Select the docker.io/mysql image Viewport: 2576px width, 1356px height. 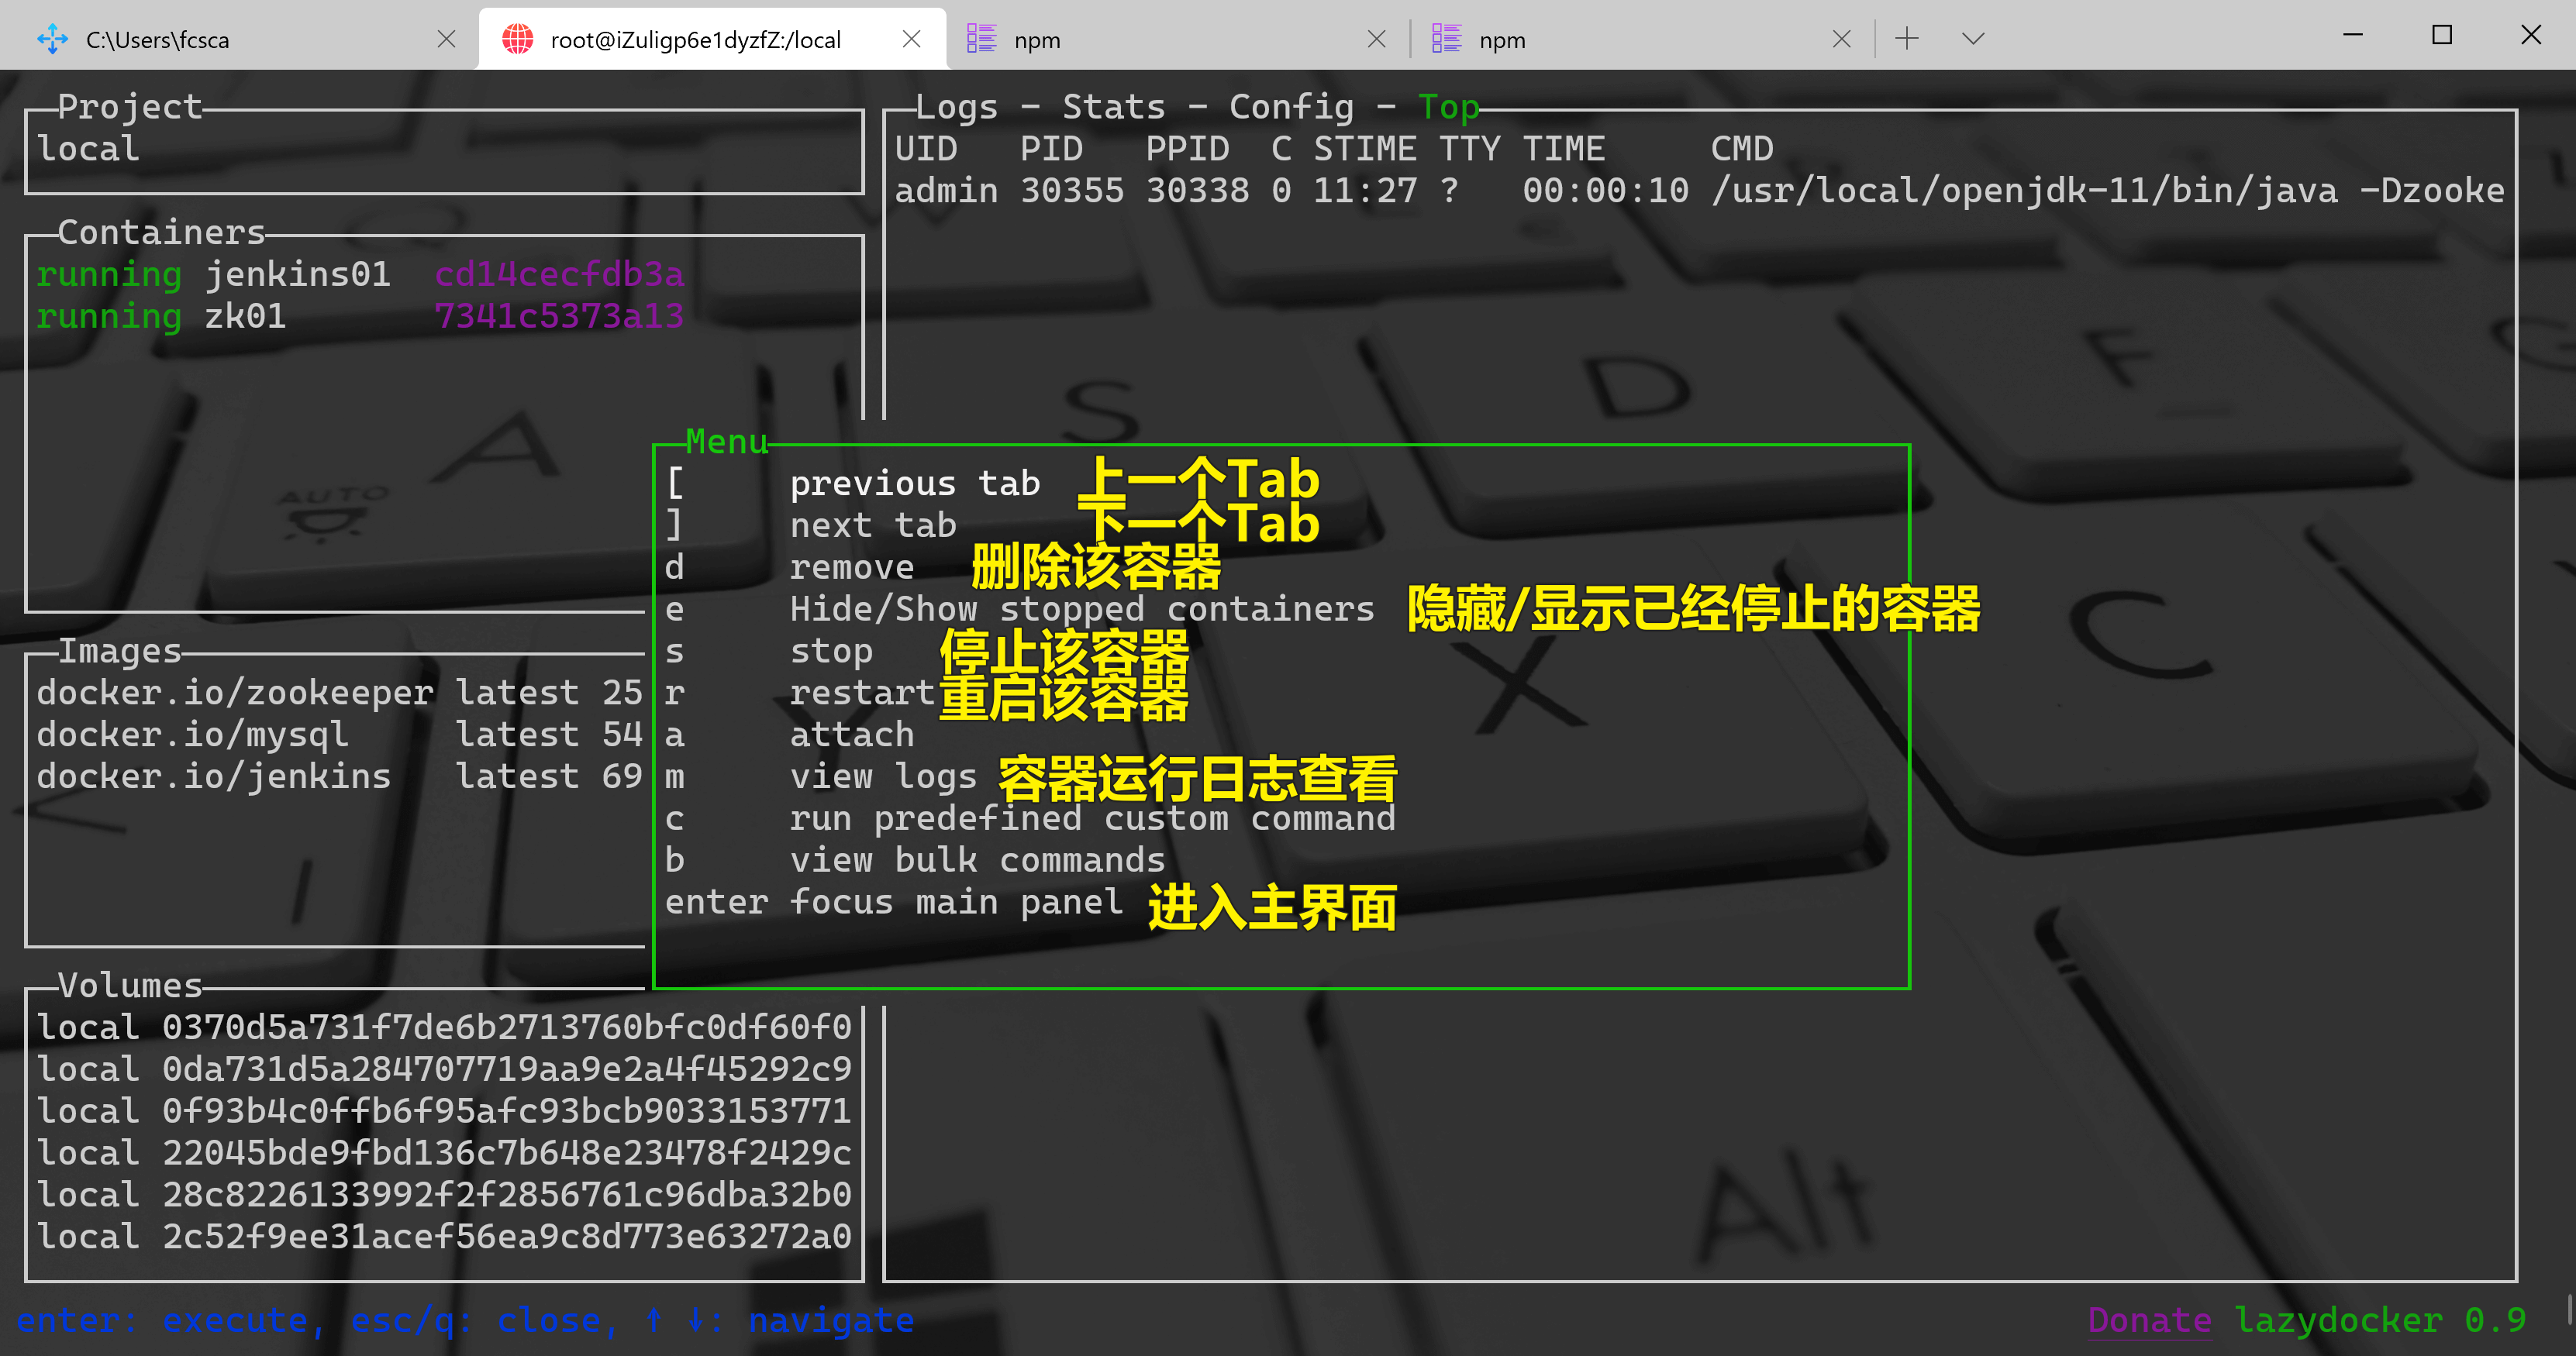tap(192, 735)
